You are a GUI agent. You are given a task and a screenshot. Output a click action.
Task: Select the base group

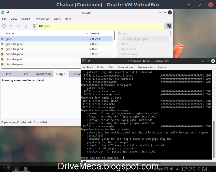point(125,44)
